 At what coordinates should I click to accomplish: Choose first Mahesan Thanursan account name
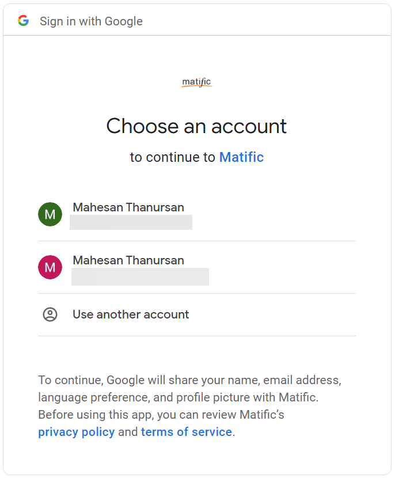(128, 207)
